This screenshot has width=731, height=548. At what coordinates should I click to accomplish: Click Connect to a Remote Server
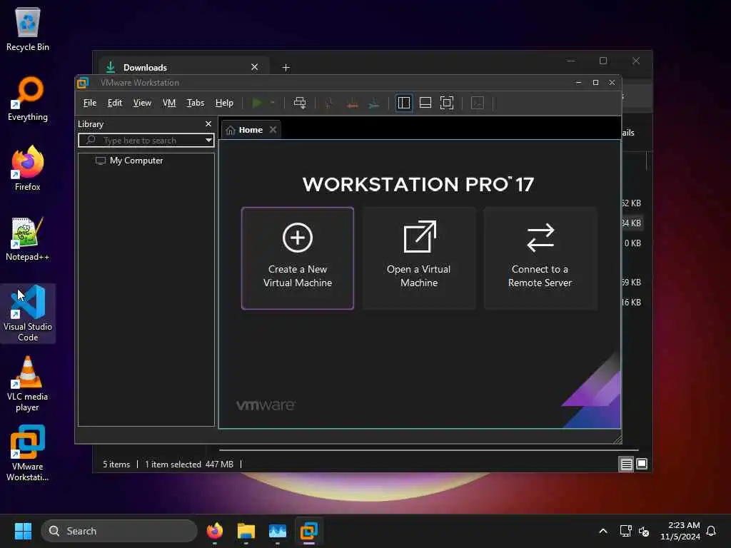coord(540,258)
